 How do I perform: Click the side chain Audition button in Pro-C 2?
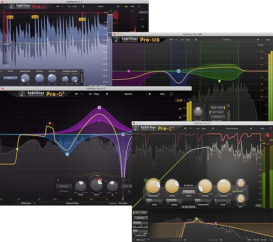pyautogui.click(x=141, y=218)
